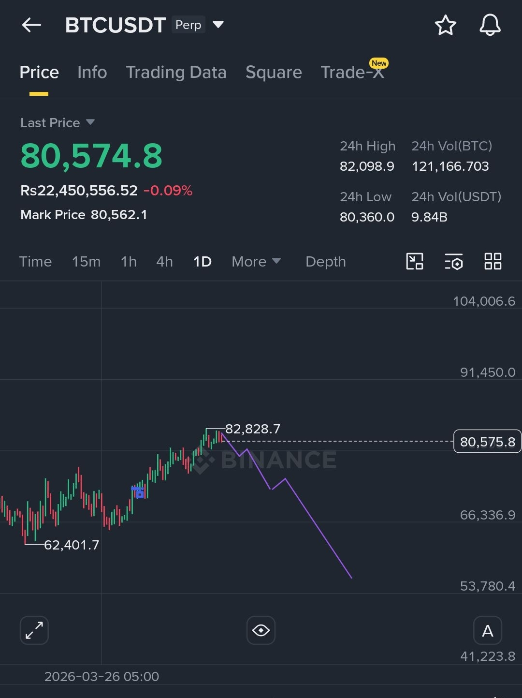Open the Depth chart view
522x698 pixels.
[x=326, y=262]
